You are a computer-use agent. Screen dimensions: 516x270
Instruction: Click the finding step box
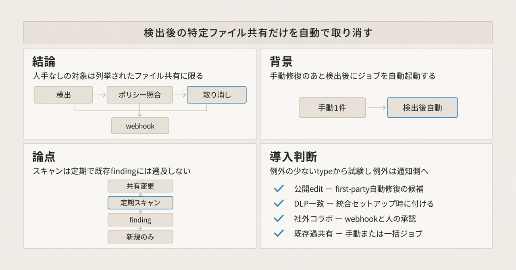(x=140, y=220)
